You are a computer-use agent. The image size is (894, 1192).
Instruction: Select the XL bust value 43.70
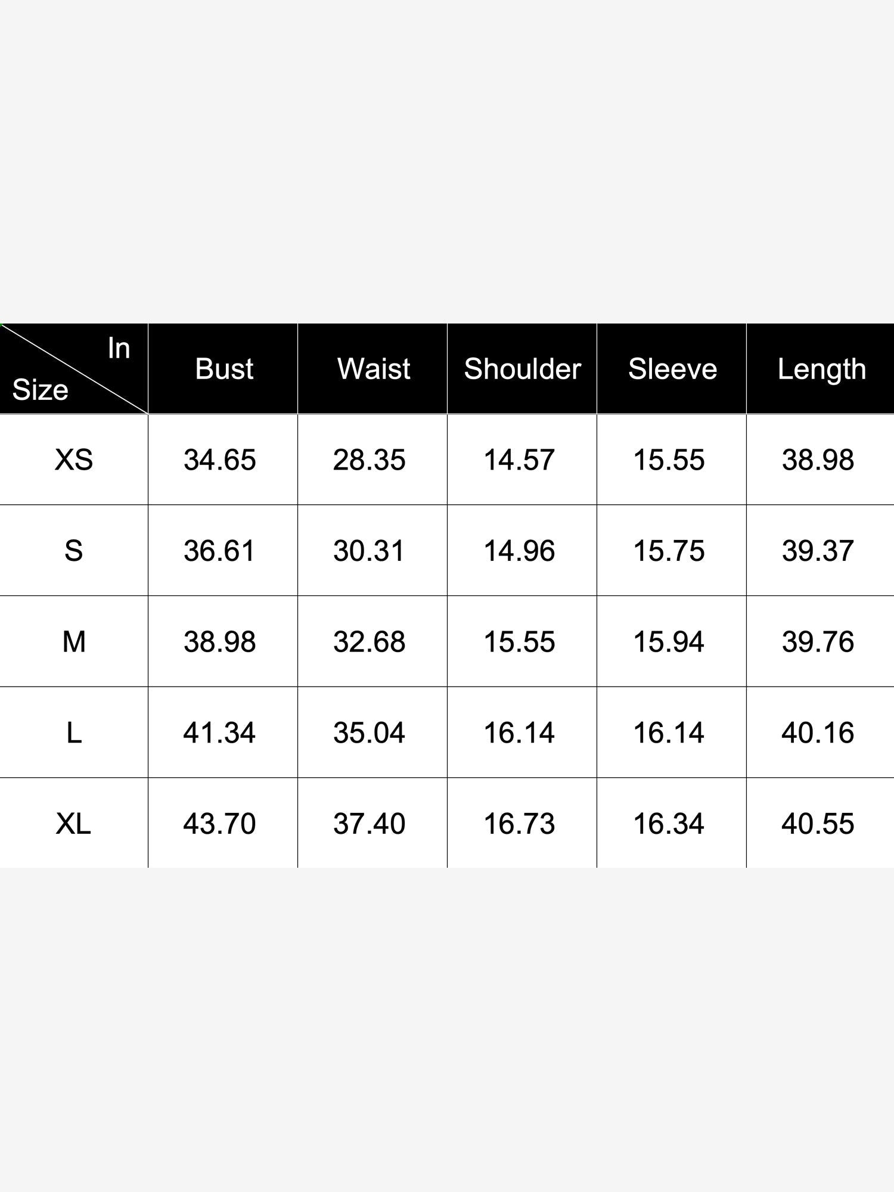pos(220,824)
